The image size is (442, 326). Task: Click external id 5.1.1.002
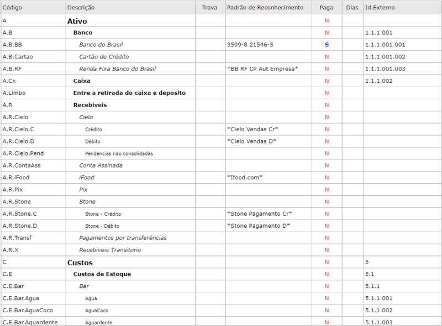point(379,311)
